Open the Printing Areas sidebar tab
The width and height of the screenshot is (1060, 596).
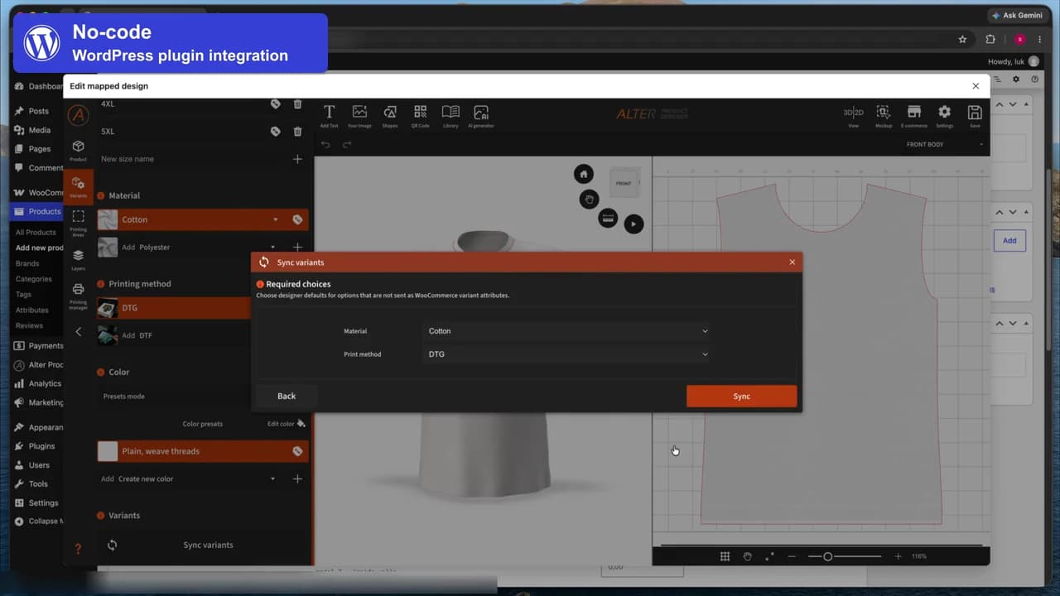78,223
